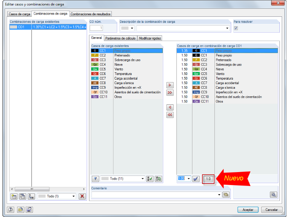The image size is (289, 217).
Task: Select the General subtab
Action: [x=96, y=38]
